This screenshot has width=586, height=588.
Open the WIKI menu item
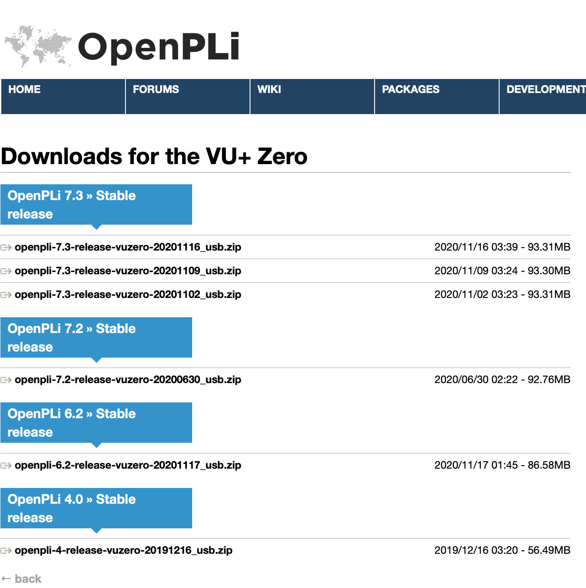click(x=312, y=97)
